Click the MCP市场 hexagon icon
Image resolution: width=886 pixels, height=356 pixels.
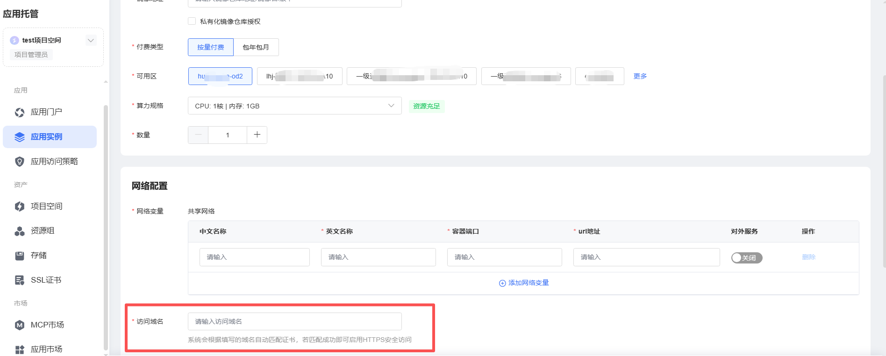coord(20,325)
